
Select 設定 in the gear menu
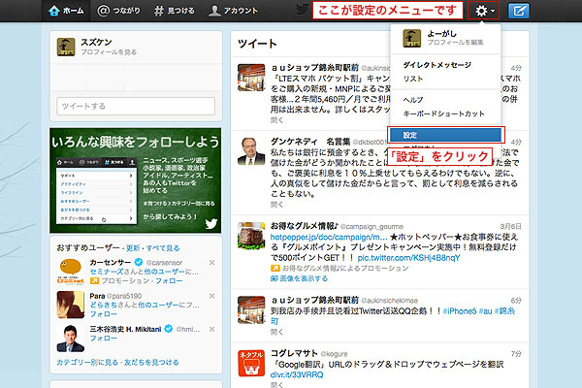tap(446, 135)
